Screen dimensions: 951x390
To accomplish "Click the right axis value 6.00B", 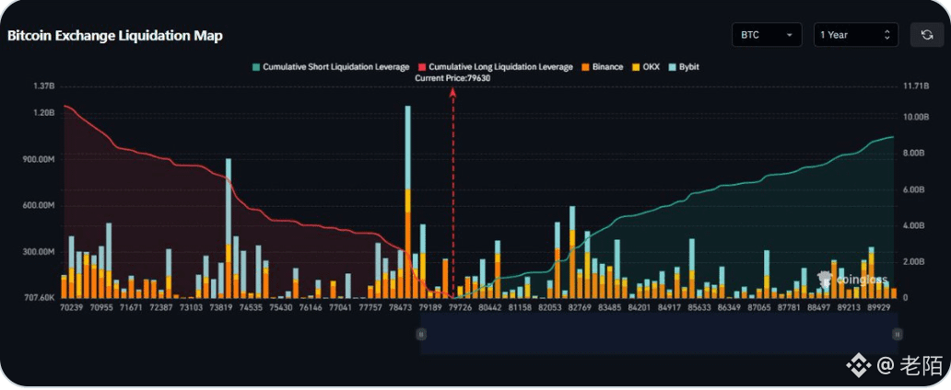I will point(914,189).
